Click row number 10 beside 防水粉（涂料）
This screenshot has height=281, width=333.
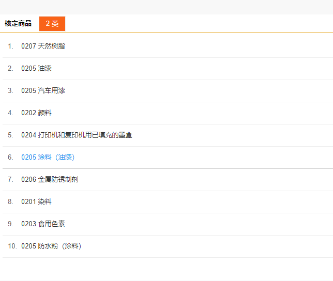[12, 246]
